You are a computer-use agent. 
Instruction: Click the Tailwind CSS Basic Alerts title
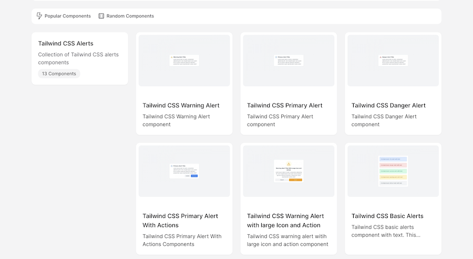click(x=387, y=216)
